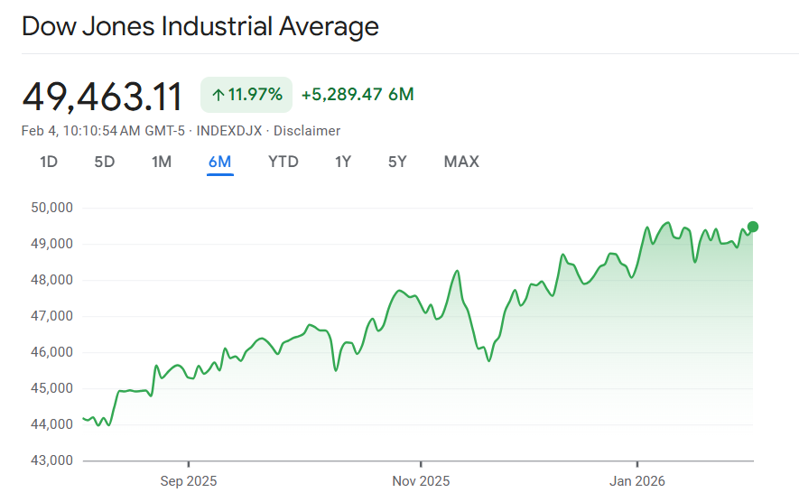
Task: Click the Sep 2025 axis label
Action: point(188,479)
